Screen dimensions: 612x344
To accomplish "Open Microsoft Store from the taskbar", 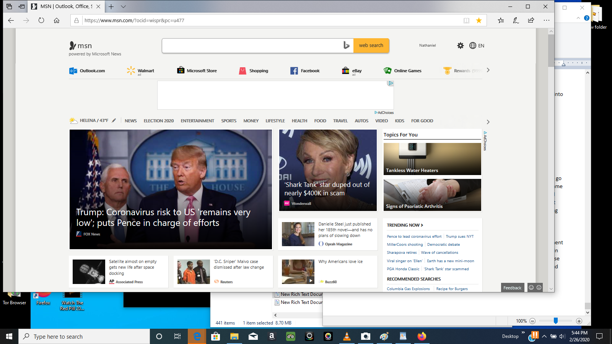I will coord(216,336).
